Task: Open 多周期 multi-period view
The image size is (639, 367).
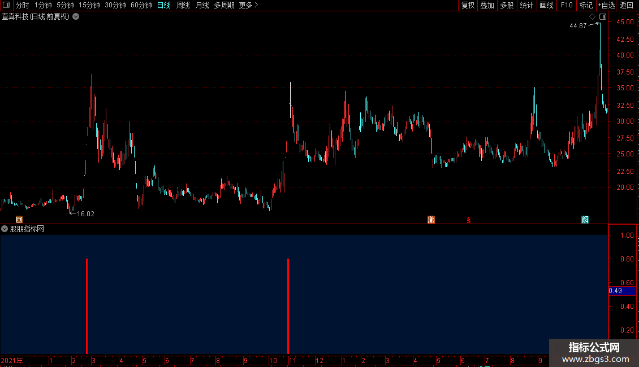Action: click(224, 5)
